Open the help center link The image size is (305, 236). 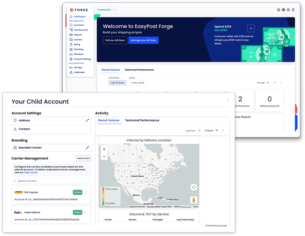(x=31, y=173)
